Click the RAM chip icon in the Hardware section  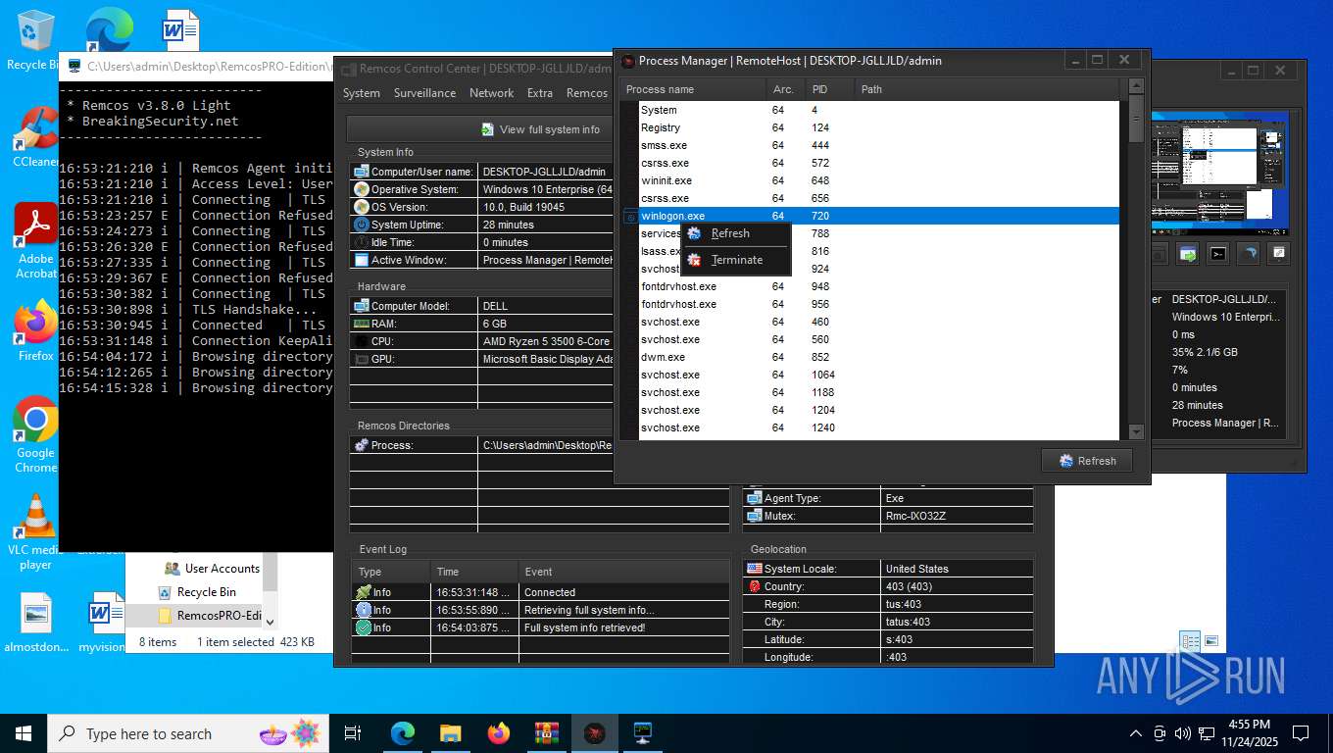[x=362, y=324]
